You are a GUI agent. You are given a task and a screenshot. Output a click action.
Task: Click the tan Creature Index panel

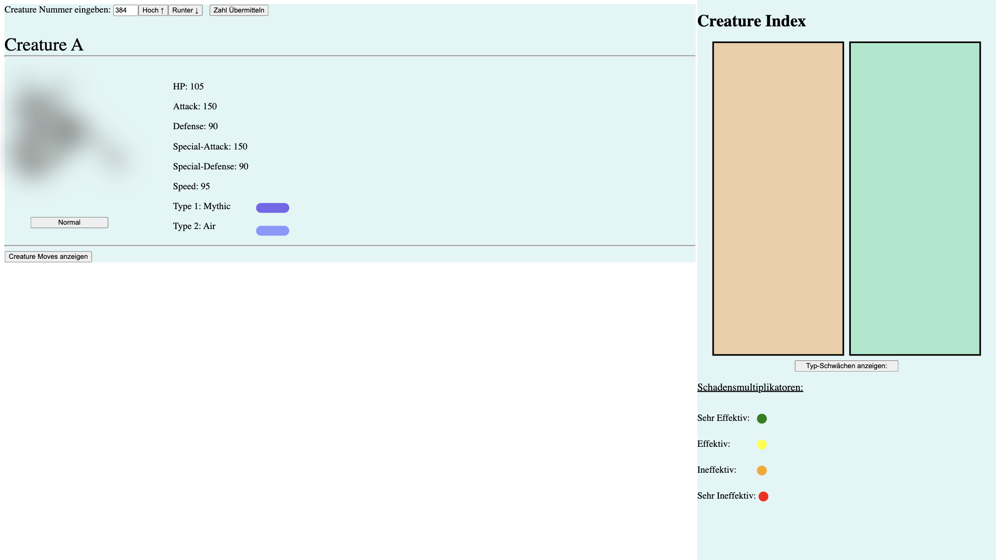point(778,199)
